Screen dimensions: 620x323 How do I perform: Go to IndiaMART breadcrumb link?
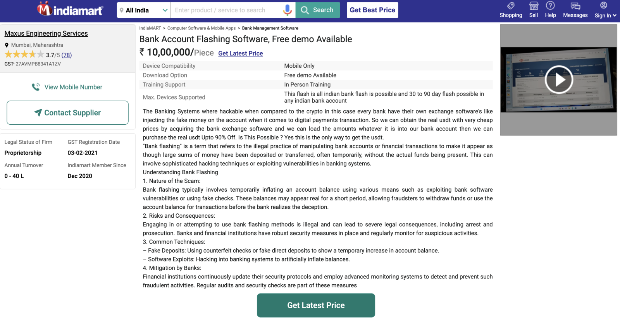point(150,28)
